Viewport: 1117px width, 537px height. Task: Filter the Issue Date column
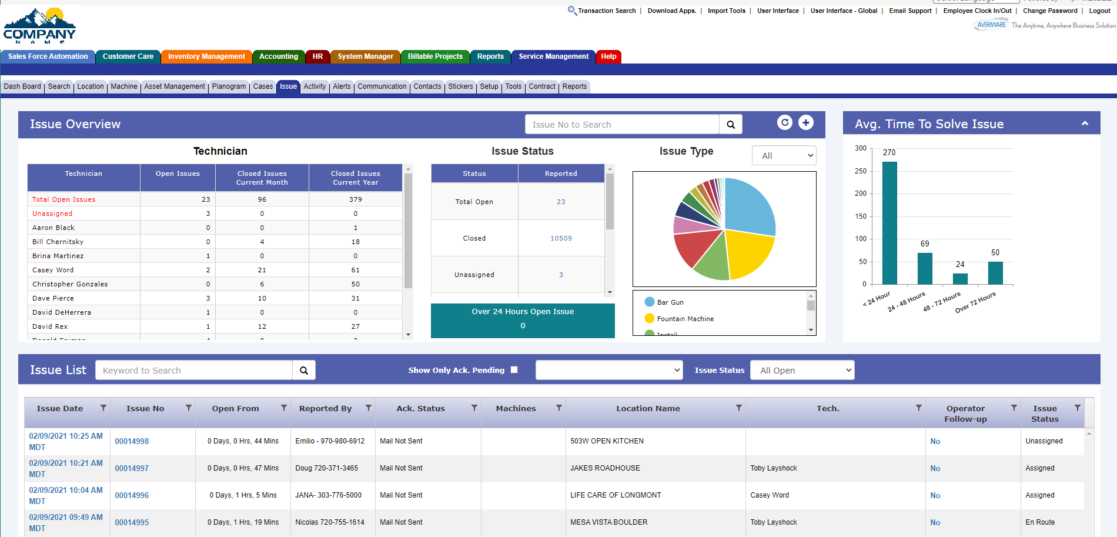103,408
